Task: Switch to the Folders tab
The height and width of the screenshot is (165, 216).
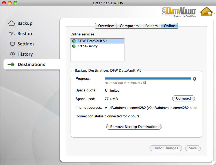Action: pos(151,26)
